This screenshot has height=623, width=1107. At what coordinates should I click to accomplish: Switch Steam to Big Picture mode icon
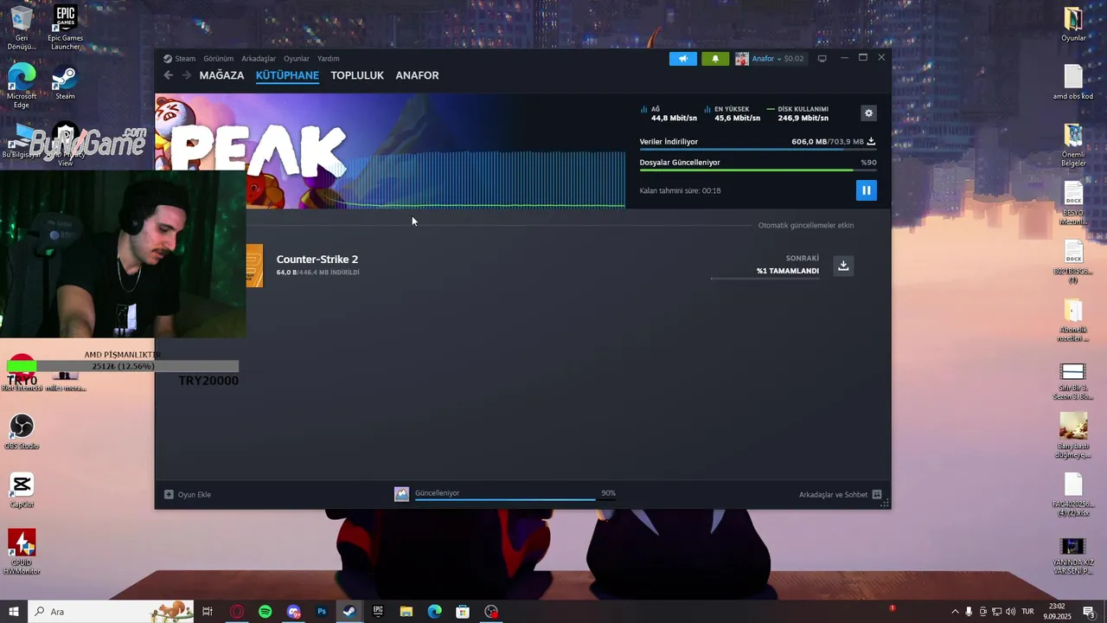pos(822,59)
